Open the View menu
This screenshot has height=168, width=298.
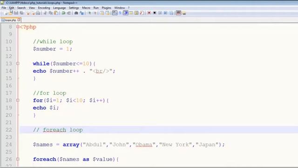[x=32, y=8]
